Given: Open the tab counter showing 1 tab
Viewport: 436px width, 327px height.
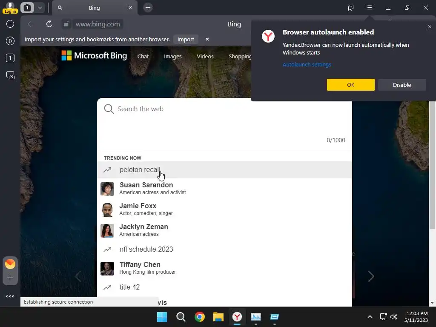Looking at the screenshot, I should (x=27, y=8).
